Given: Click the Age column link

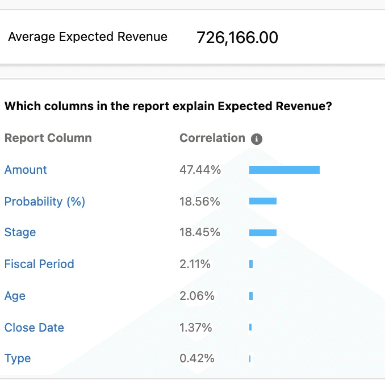Looking at the screenshot, I should coord(15,296).
